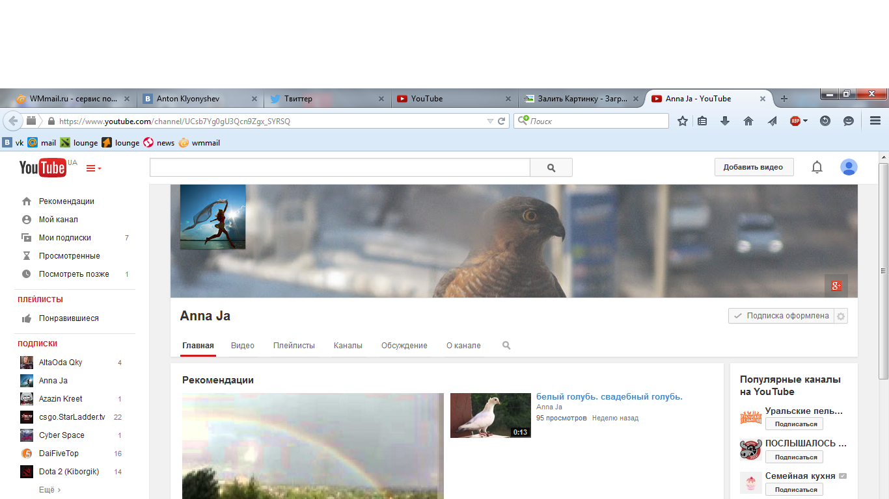Image resolution: width=889 pixels, height=499 pixels.
Task: Open the downloads arrow icon
Action: tap(725, 121)
